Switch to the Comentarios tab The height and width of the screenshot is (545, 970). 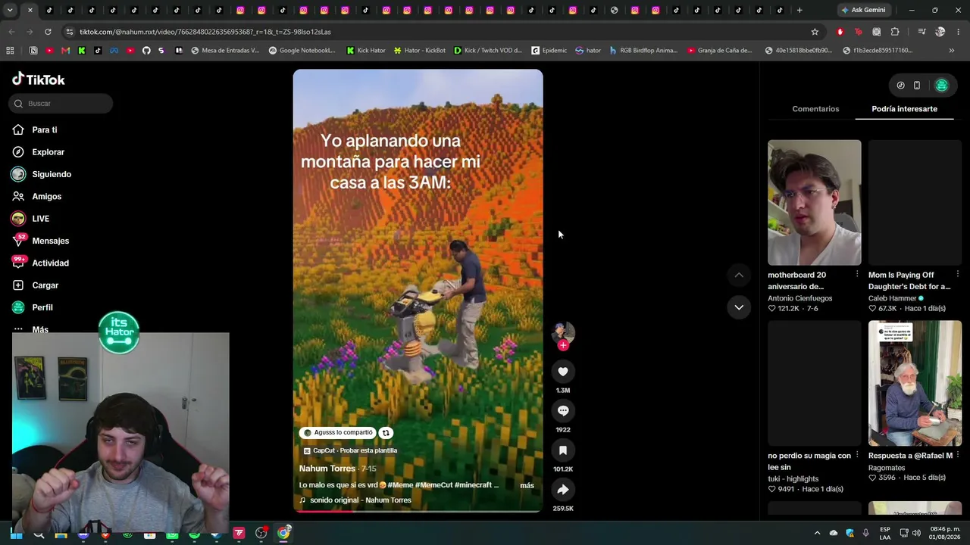tap(815, 109)
